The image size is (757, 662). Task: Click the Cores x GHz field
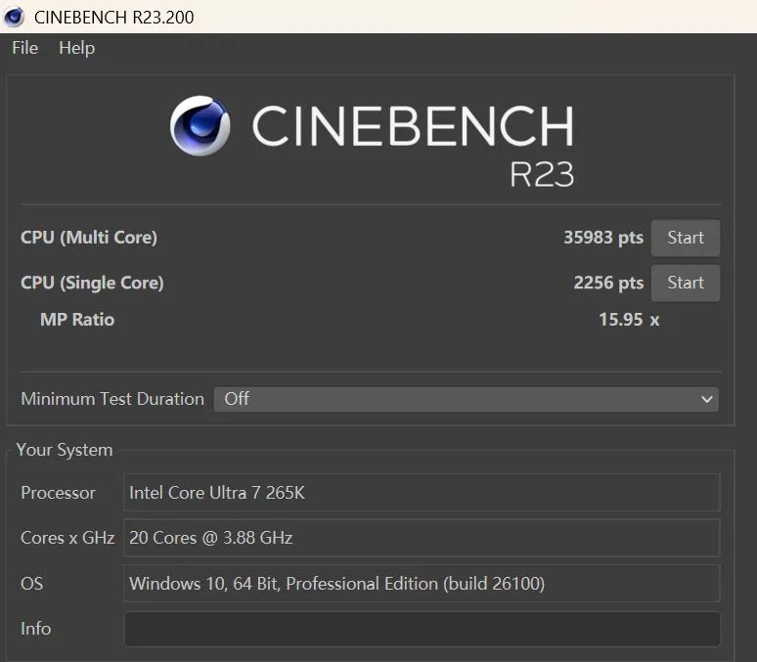coord(422,538)
